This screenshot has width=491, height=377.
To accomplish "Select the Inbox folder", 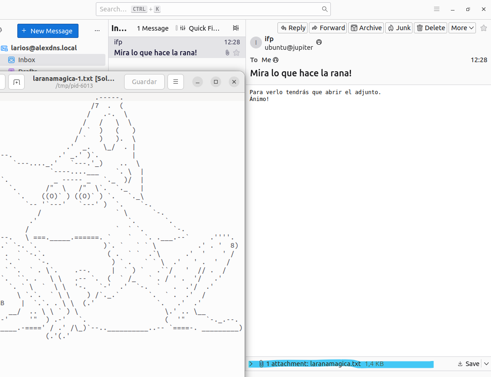I will [26, 60].
